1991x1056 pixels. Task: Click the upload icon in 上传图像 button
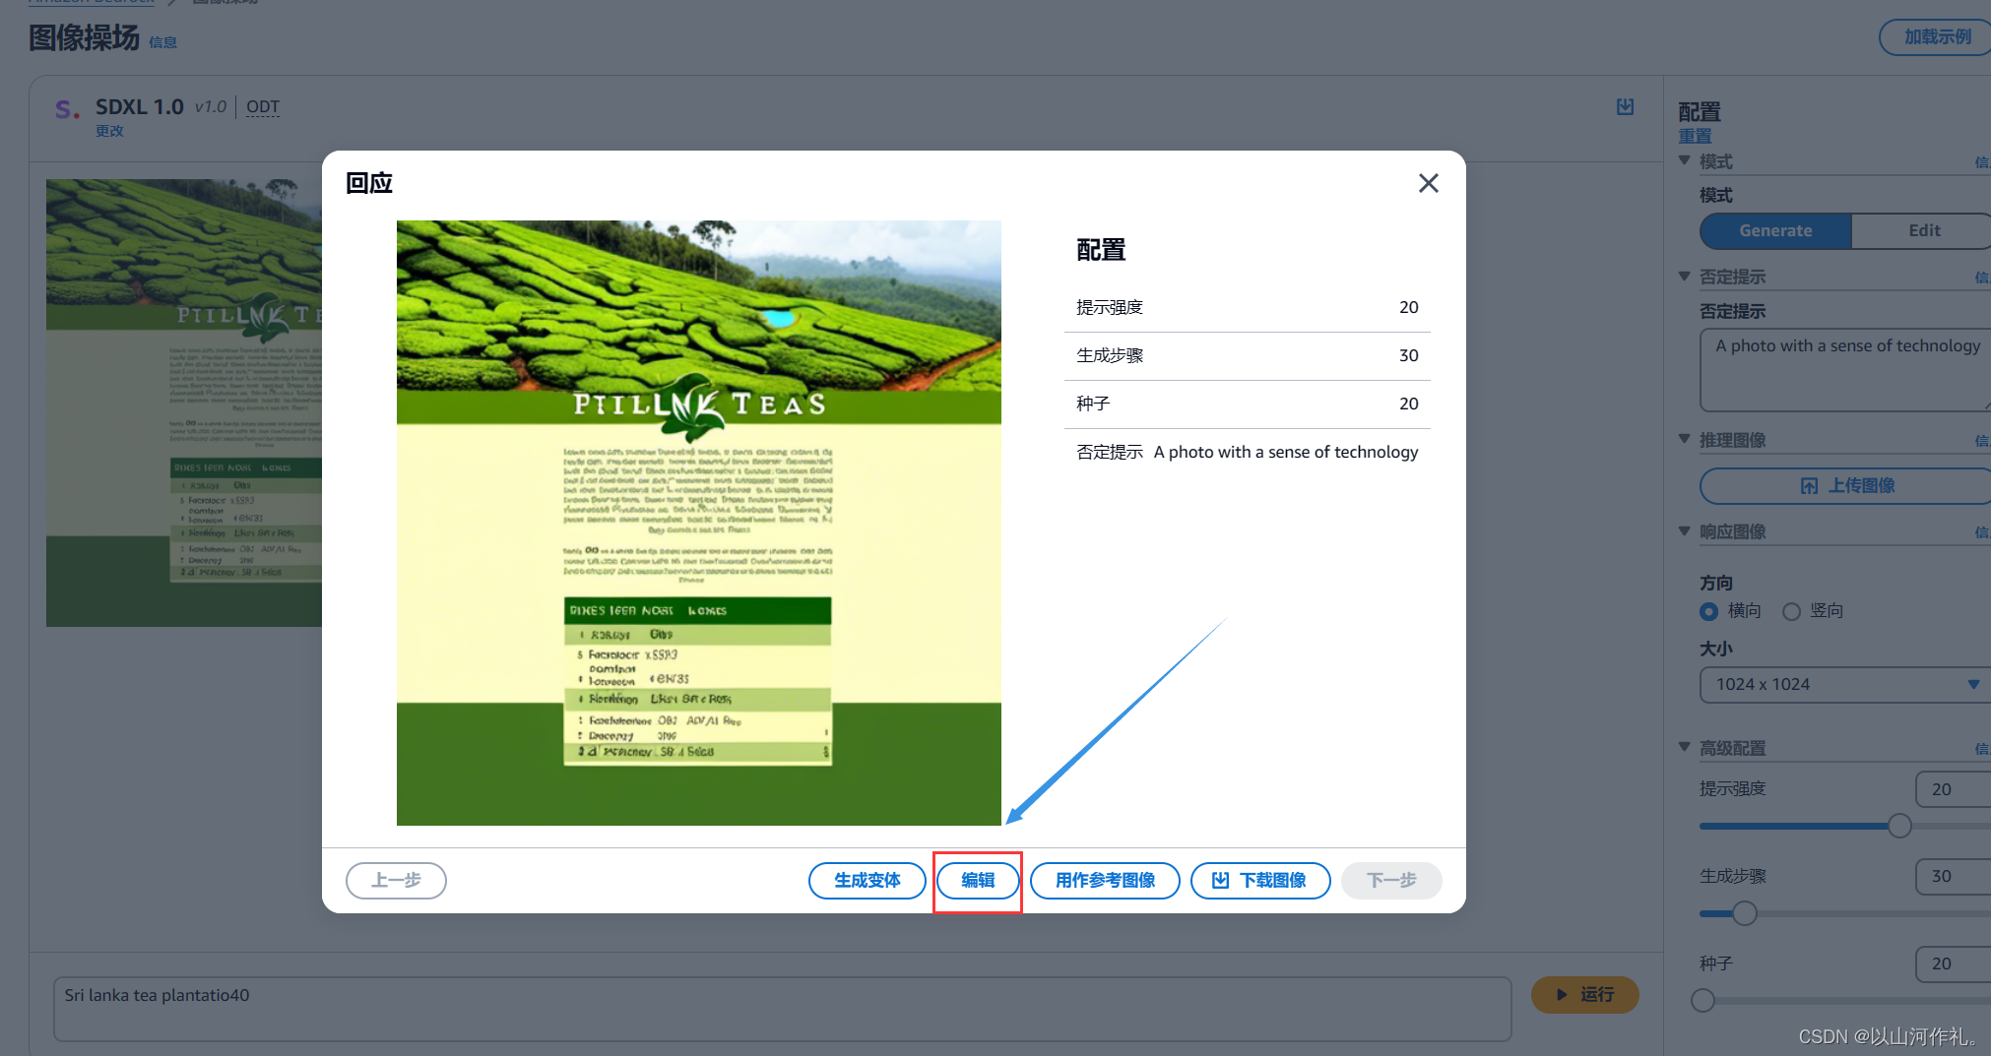(x=1810, y=486)
